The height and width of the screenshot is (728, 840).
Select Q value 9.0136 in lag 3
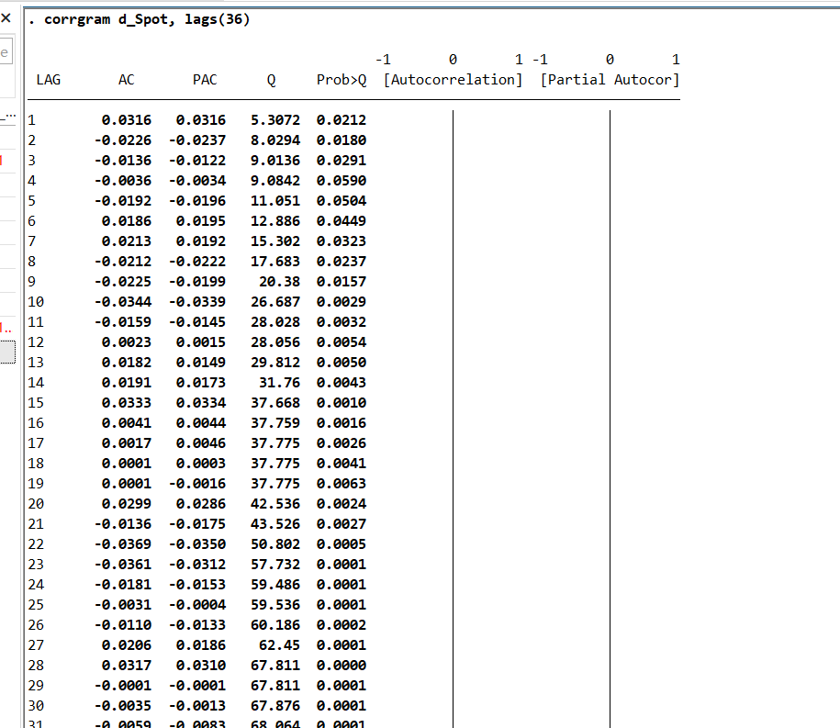[x=275, y=161]
